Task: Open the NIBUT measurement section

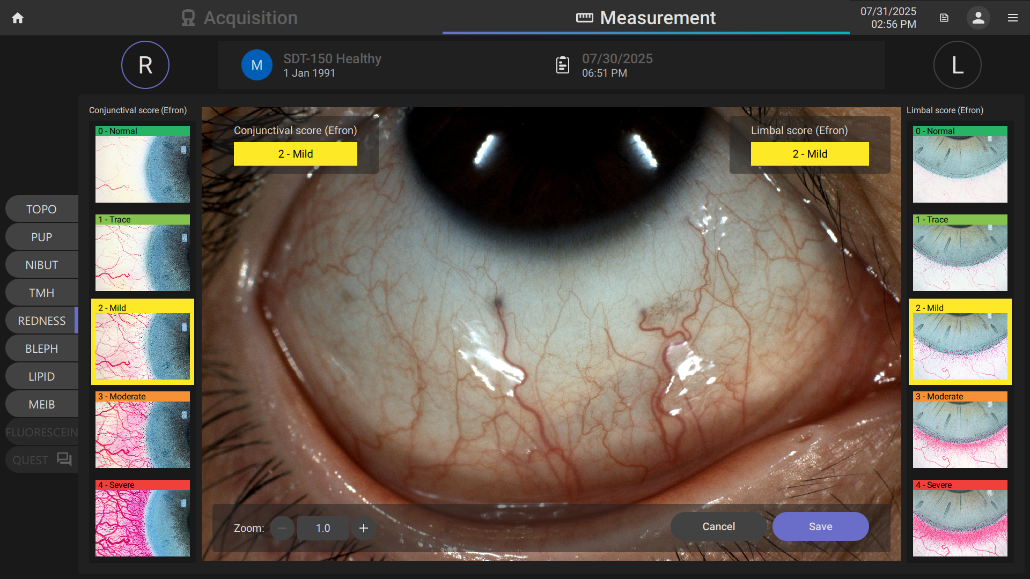Action: click(41, 264)
